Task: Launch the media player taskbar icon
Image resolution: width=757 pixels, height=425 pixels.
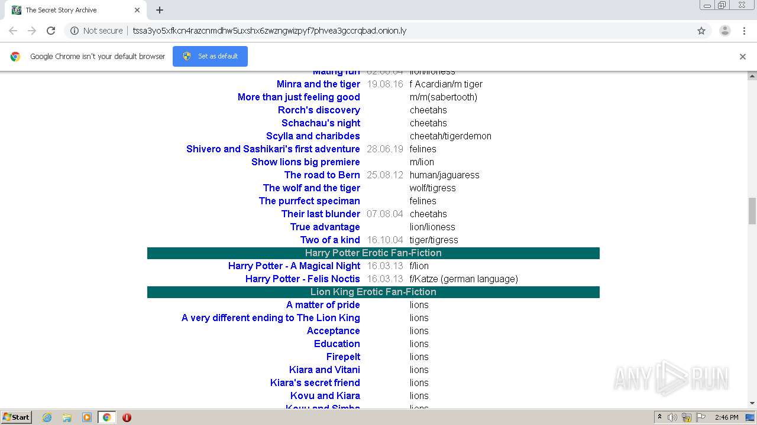Action: tap(87, 417)
